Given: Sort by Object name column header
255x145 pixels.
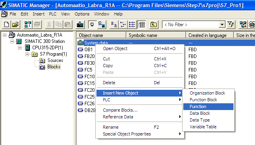Looking at the screenshot, I should [101, 35].
